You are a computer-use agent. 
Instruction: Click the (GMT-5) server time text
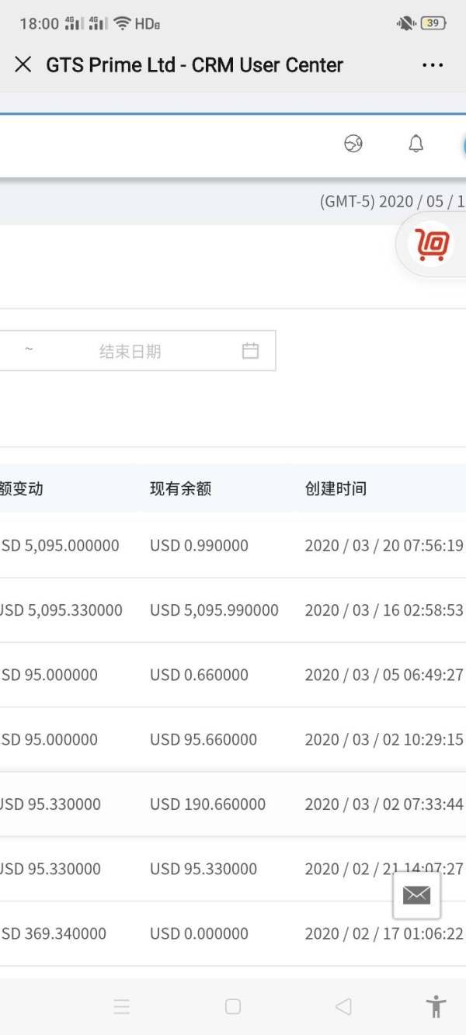(393, 202)
